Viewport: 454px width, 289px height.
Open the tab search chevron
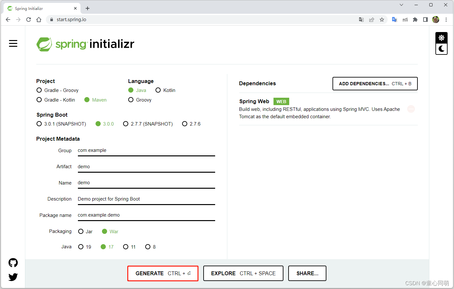click(x=401, y=5)
